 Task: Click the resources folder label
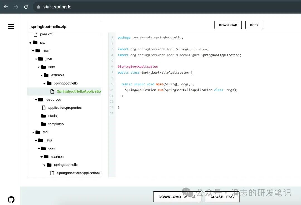(x=53, y=100)
